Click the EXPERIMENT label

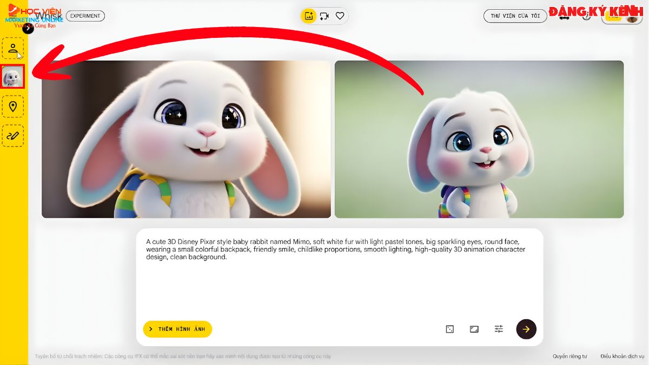pos(85,16)
